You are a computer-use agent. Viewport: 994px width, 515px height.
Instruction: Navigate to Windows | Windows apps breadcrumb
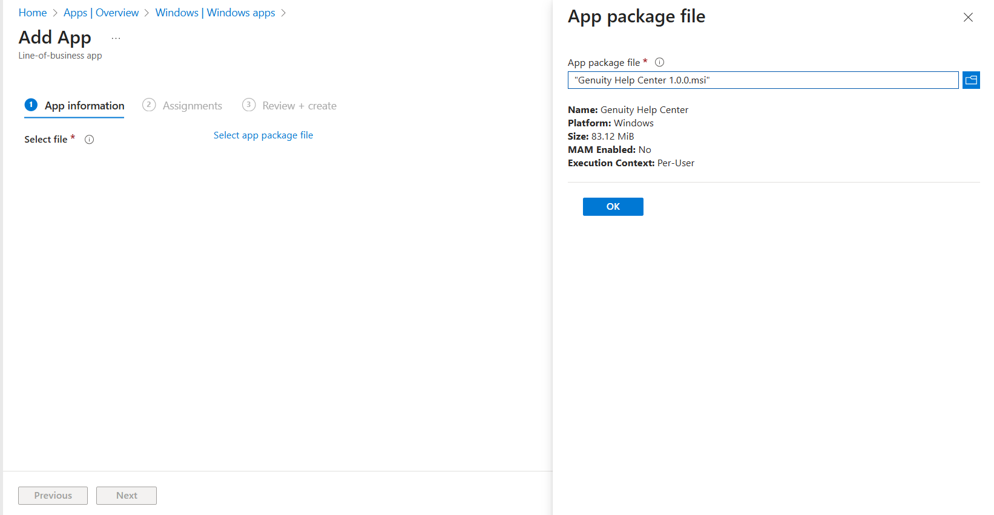tap(215, 13)
